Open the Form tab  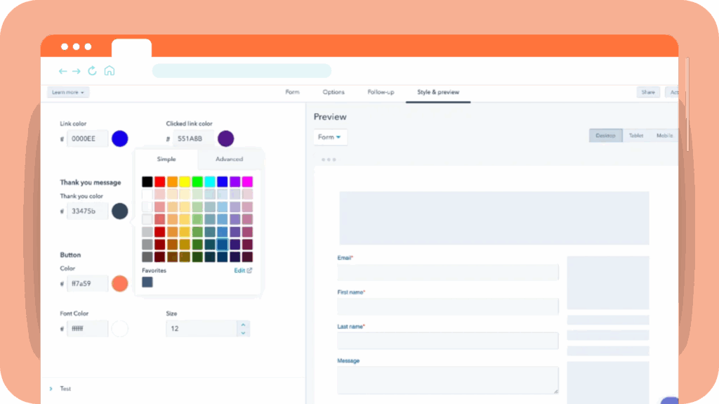coord(292,92)
